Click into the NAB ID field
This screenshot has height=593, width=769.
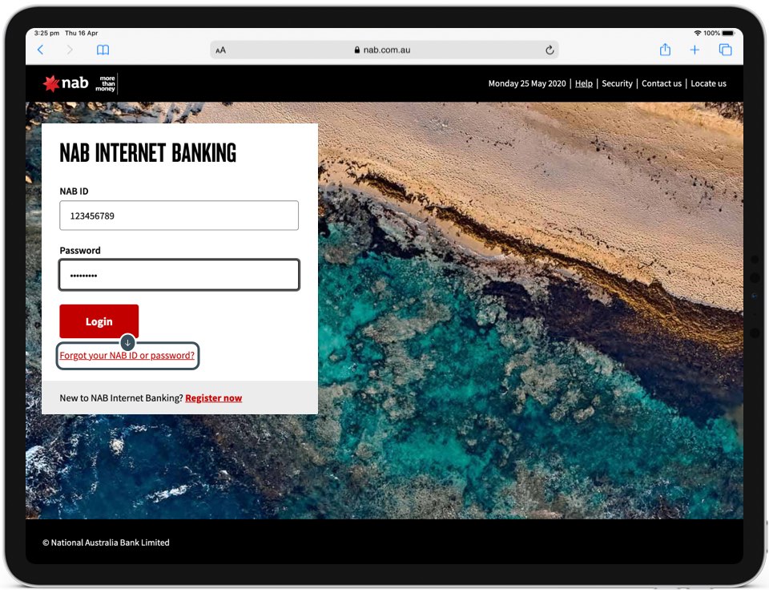click(x=179, y=216)
